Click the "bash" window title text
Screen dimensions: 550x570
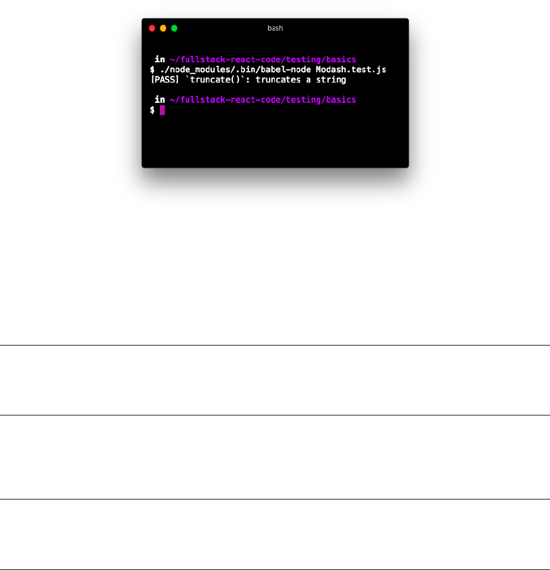[x=275, y=28]
